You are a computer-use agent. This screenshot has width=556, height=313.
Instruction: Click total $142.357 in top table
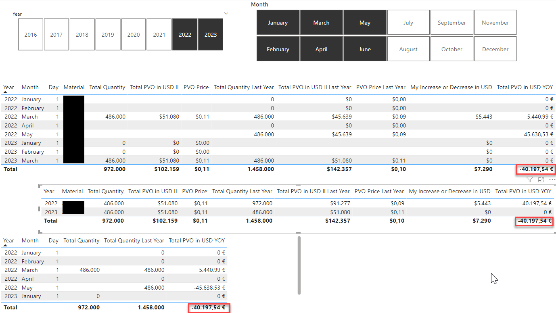click(339, 169)
